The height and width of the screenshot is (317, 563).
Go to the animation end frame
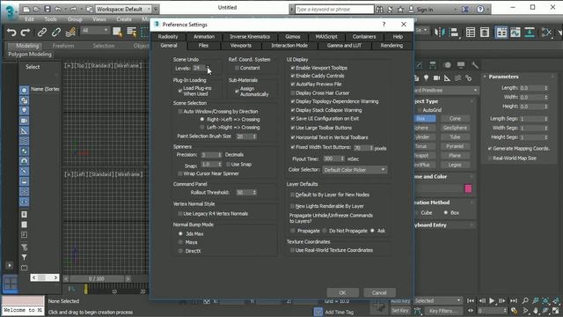point(514,301)
